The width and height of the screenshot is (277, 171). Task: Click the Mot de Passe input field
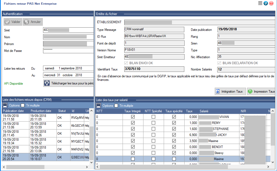pos(68,51)
